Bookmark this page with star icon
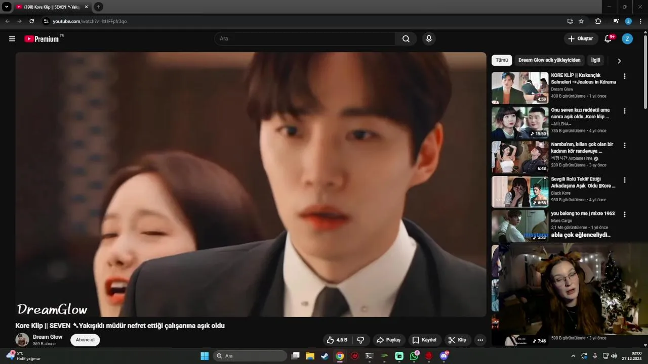This screenshot has height=364, width=648. 581,21
